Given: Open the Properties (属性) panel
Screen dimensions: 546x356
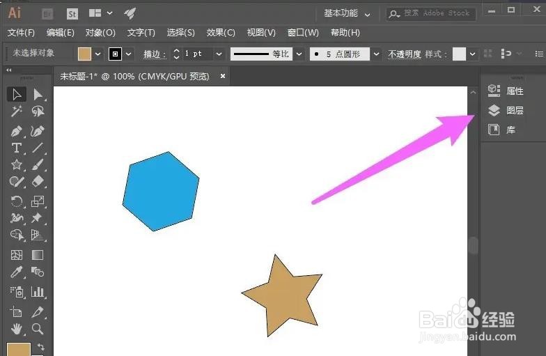Looking at the screenshot, I should pyautogui.click(x=506, y=91).
